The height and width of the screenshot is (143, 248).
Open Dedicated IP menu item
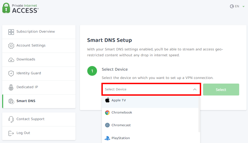point(39,87)
